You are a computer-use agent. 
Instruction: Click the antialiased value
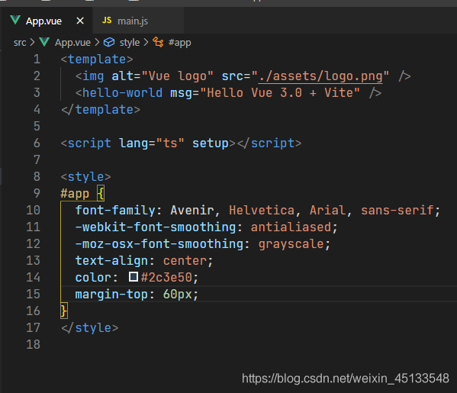[x=291, y=227]
